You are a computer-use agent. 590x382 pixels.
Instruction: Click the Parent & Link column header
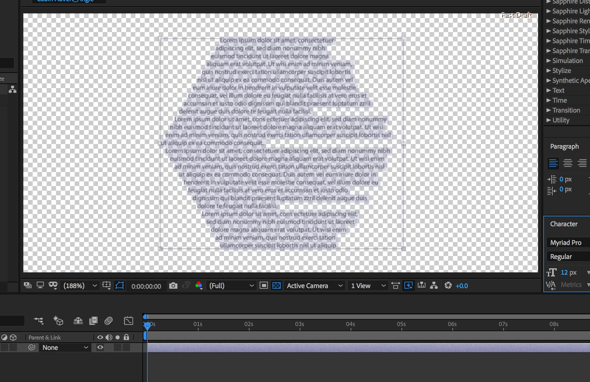click(x=45, y=337)
